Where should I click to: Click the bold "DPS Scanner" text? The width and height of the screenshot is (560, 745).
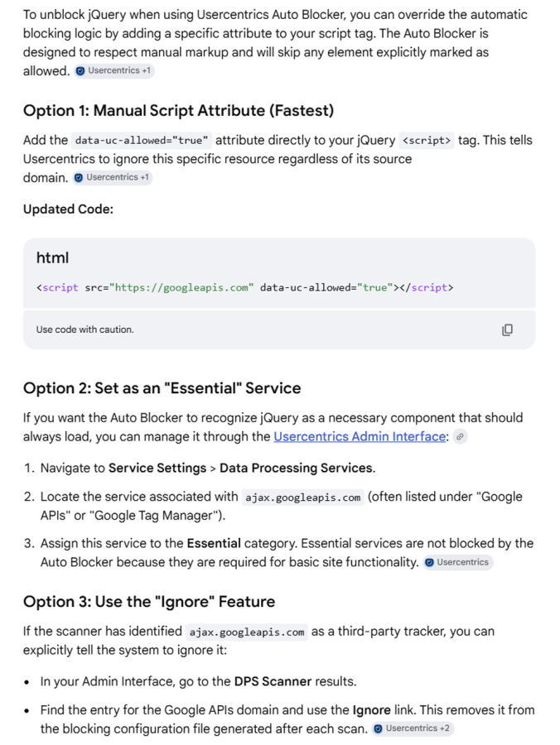click(273, 681)
